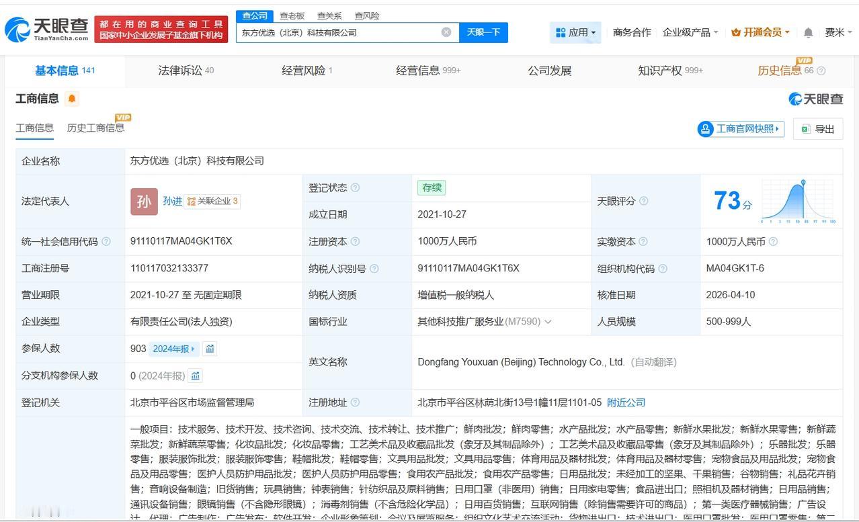Open 关联企业 3 badge
859x522 pixels.
point(212,201)
